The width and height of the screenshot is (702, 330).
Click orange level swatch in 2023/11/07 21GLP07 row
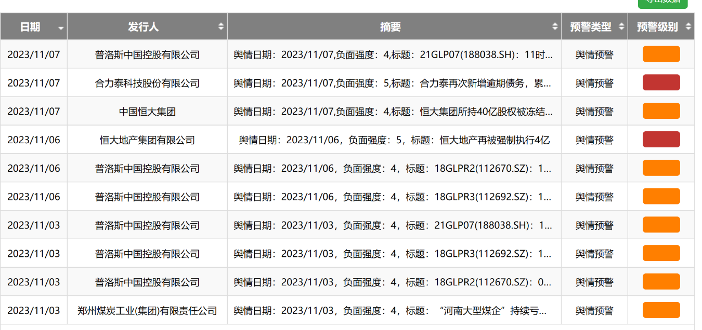pos(661,54)
